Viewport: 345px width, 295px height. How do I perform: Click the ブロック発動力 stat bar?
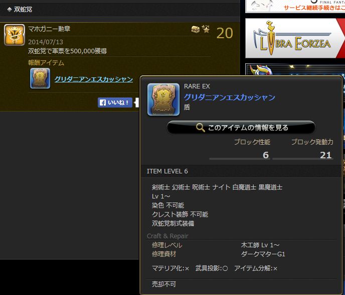click(303, 158)
